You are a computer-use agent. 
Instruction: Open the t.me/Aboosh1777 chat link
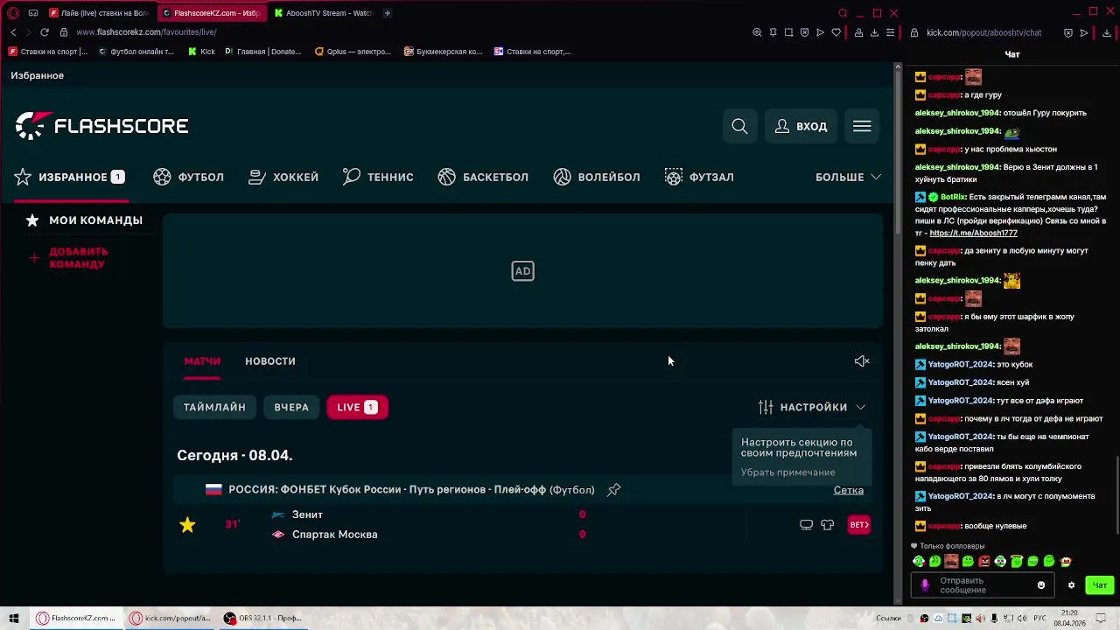tap(973, 234)
